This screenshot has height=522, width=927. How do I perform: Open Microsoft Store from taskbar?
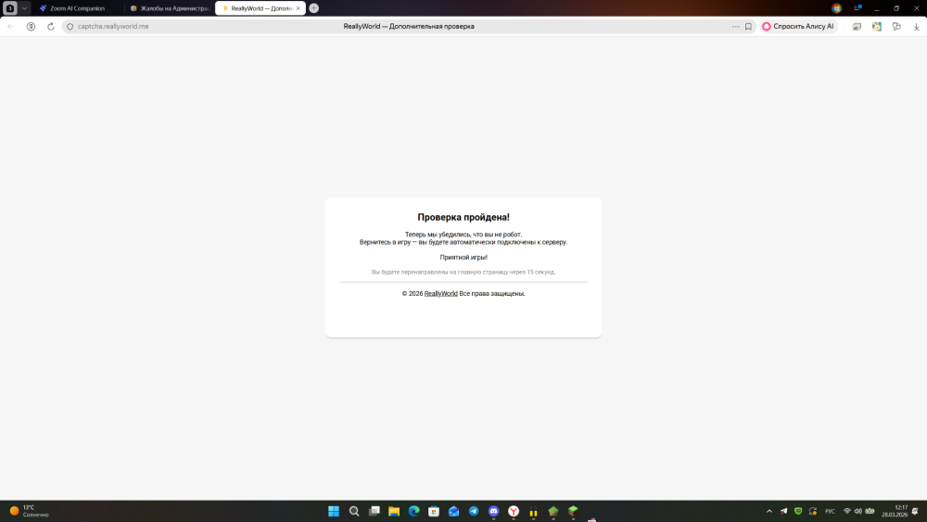pos(434,512)
